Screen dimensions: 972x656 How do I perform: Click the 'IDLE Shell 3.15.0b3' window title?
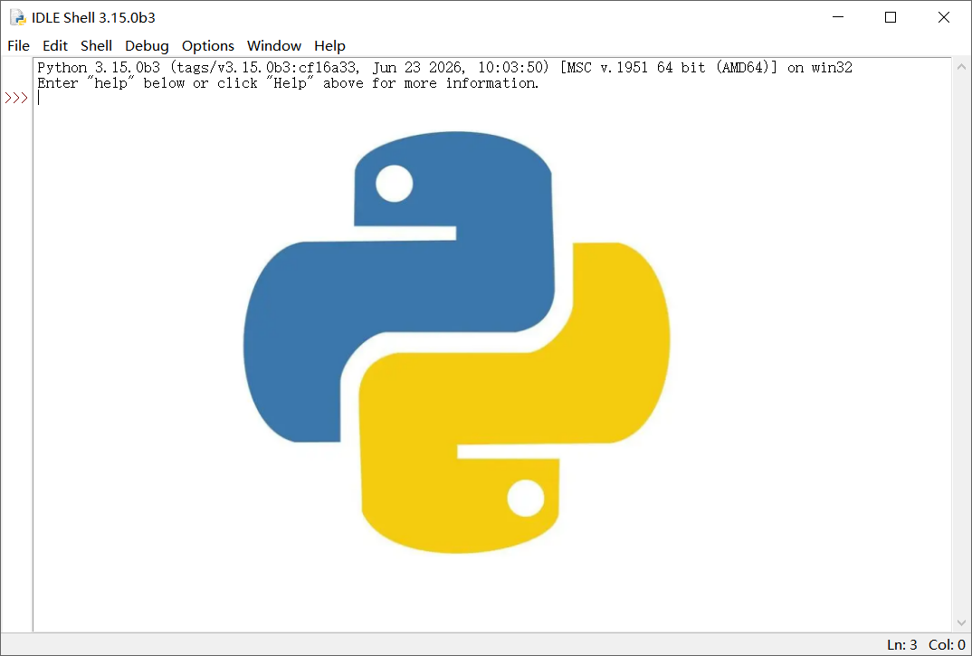tap(93, 18)
